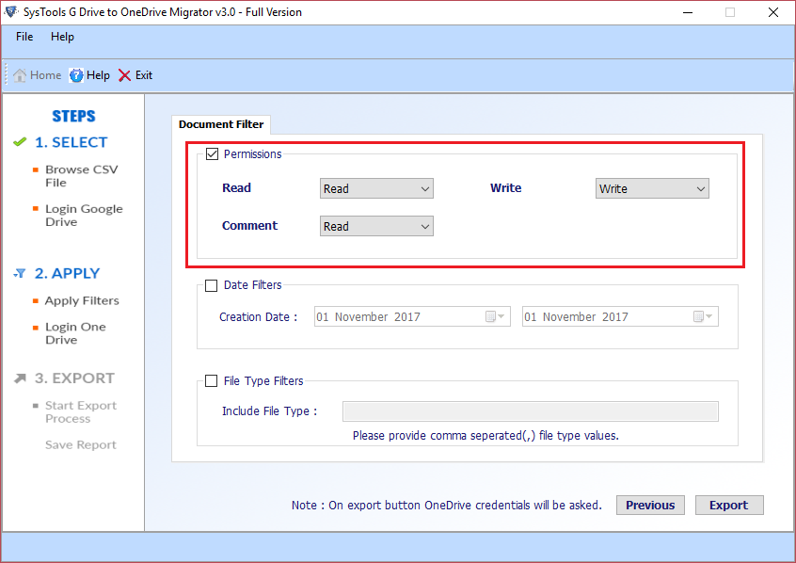Screen dimensions: 796x563
Task: Click Login One Drive step
Action: [x=75, y=333]
